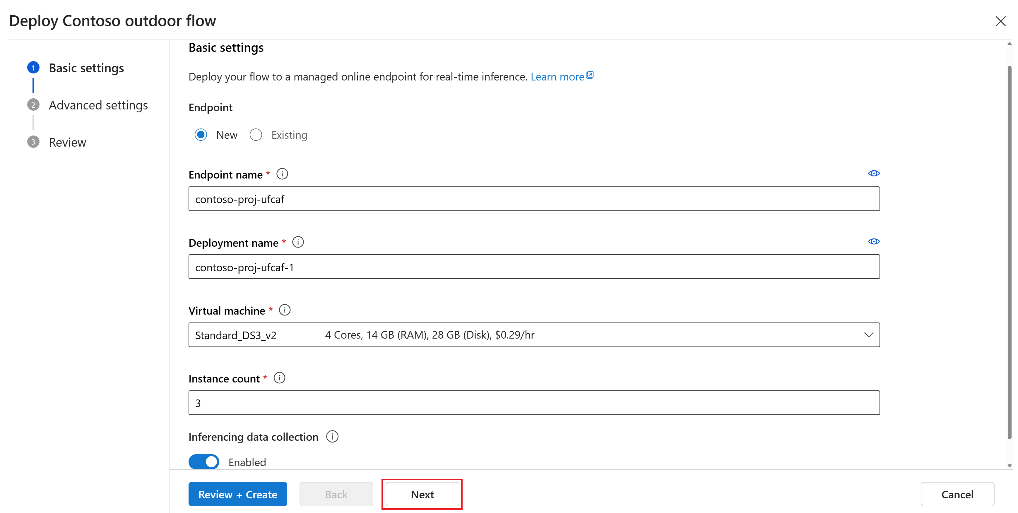1018x513 pixels.
Task: Click the eye icon beside Endpoint name
Action: 874,173
